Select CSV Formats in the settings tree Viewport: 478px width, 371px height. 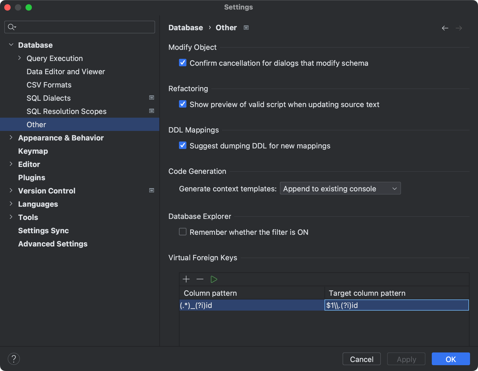[49, 85]
